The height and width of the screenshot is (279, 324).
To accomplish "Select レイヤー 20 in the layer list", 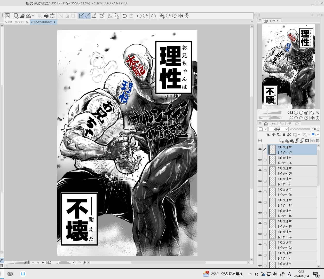I will (x=292, y=192).
